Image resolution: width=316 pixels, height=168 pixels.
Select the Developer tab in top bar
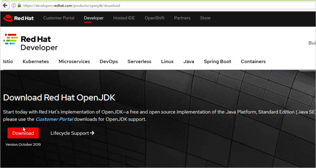[94, 18]
